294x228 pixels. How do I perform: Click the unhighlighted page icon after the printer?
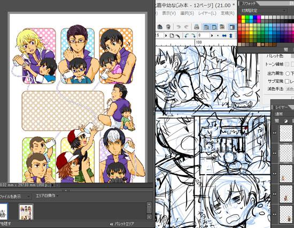222,27
